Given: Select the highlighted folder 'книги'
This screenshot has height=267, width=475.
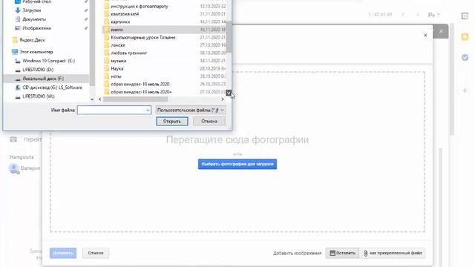Looking at the screenshot, I should click(165, 30).
